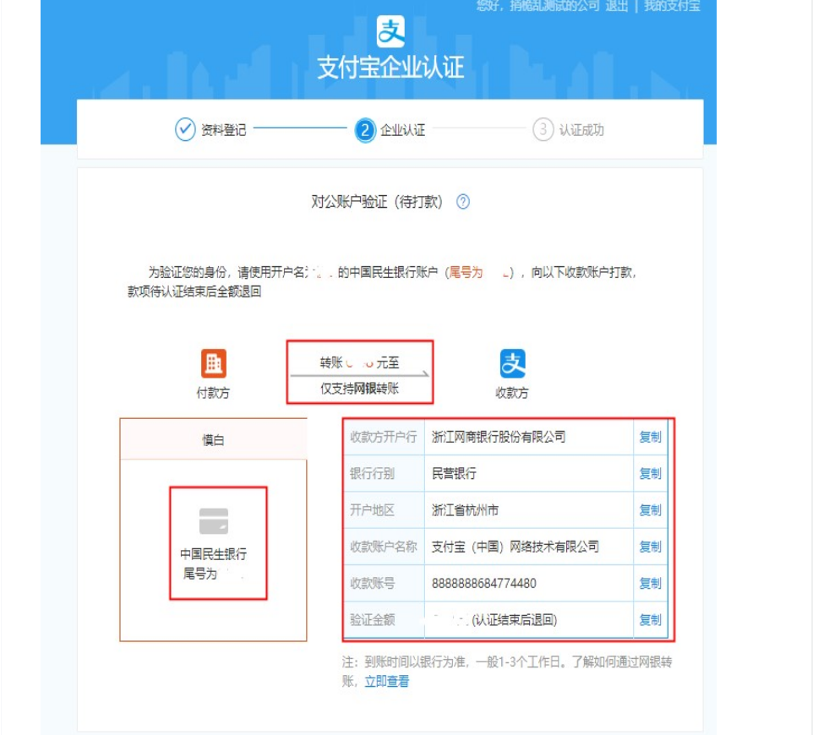The width and height of the screenshot is (813, 735).
Task: Click the 收款方 label
Action: point(512,393)
